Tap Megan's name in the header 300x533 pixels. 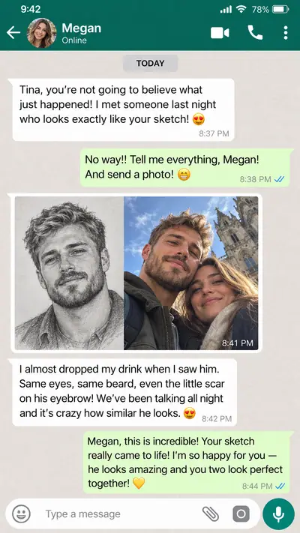82,28
